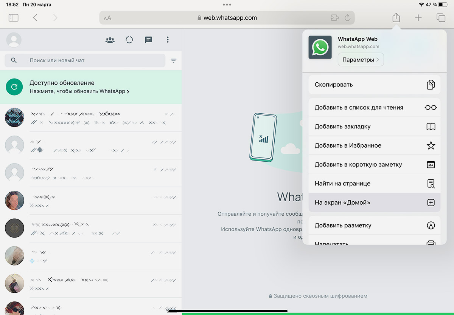This screenshot has width=454, height=315.
Task: Tap the green update refresh icon
Action: [14, 87]
